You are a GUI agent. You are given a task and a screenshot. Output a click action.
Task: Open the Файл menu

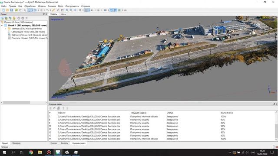[4, 6]
